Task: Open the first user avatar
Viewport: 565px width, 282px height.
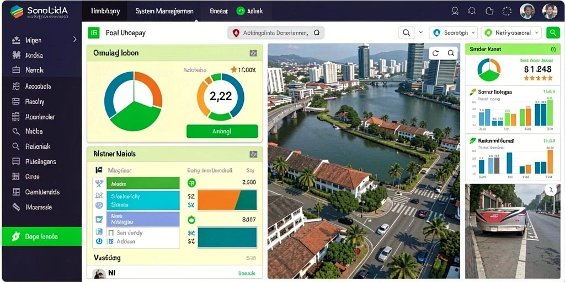Action: [x=527, y=11]
